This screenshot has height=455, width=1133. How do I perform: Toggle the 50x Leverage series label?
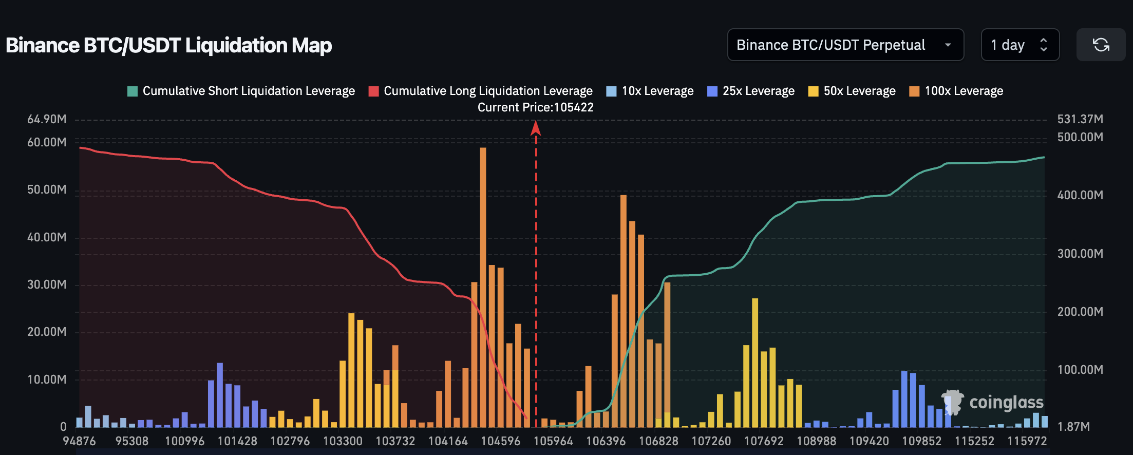(859, 91)
